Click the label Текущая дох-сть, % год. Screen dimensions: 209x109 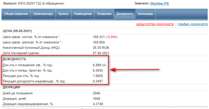(x=22, y=76)
